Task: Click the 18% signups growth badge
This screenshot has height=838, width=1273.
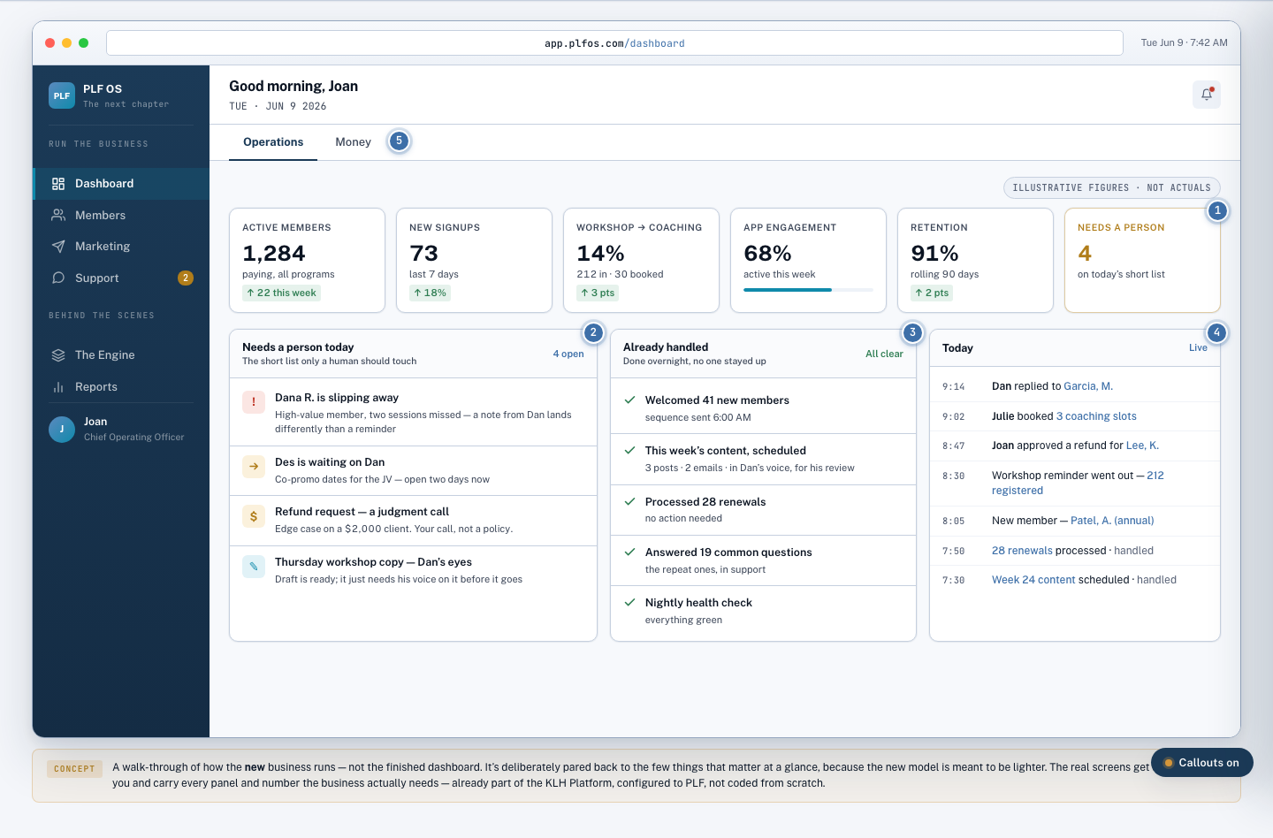Action: (x=430, y=293)
